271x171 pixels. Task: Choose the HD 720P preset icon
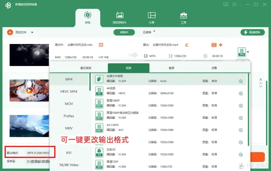point(99,165)
